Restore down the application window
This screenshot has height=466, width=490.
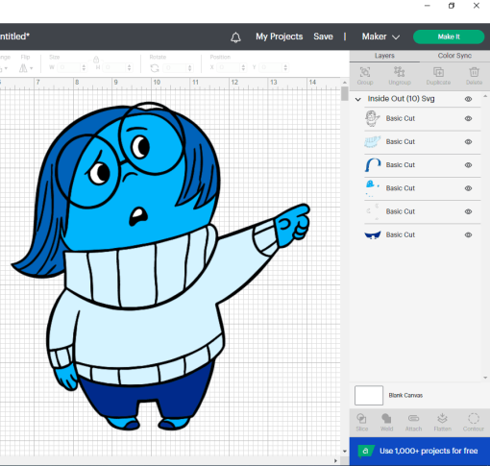coord(452,6)
